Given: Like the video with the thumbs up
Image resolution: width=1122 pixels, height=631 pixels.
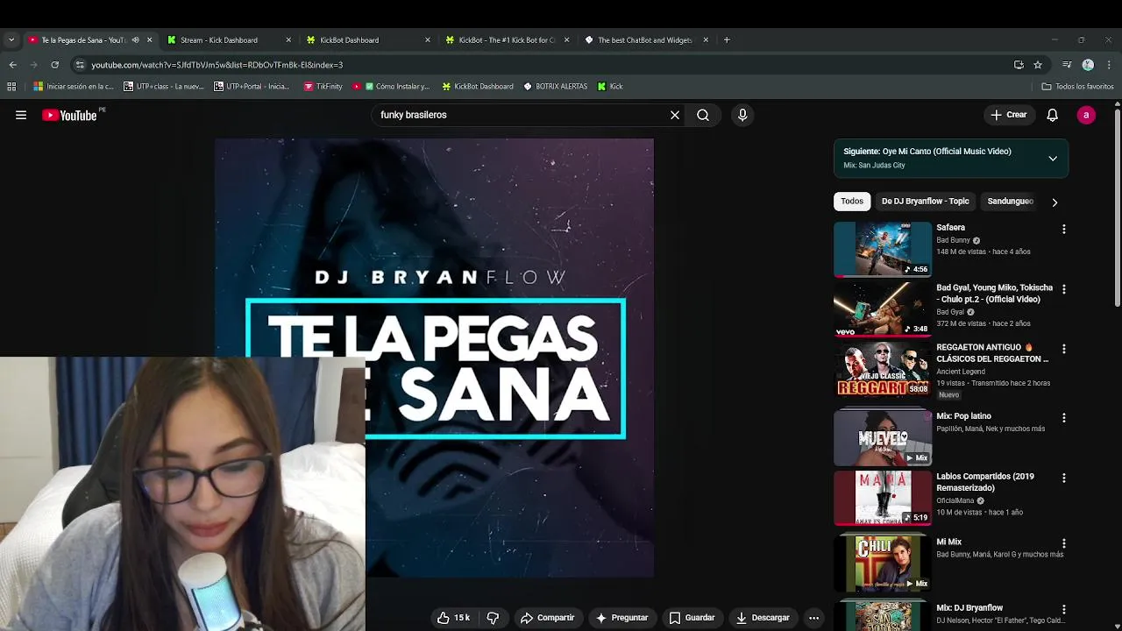Looking at the screenshot, I should [453, 618].
